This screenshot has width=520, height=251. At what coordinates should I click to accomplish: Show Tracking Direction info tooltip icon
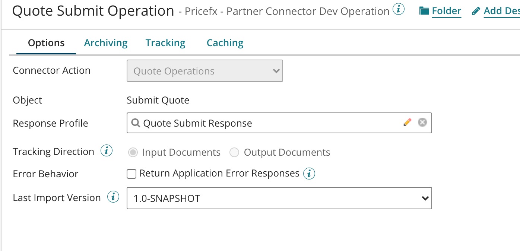click(107, 151)
